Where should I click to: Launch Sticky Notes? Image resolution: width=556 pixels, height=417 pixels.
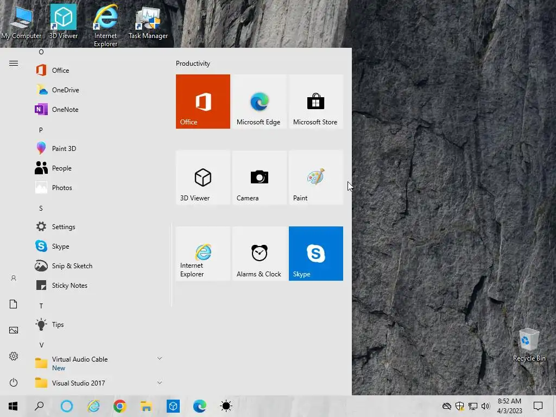point(99,285)
